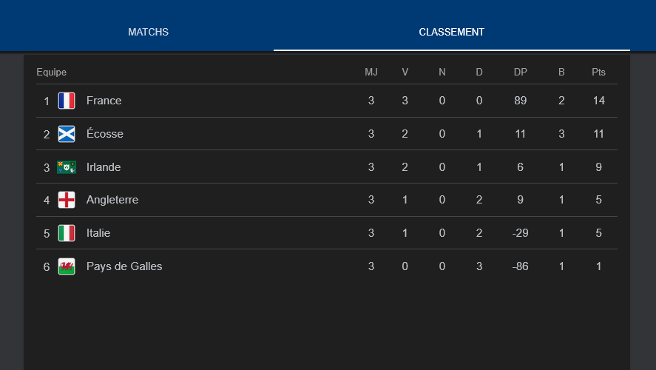Click the Pts column header

coord(598,72)
